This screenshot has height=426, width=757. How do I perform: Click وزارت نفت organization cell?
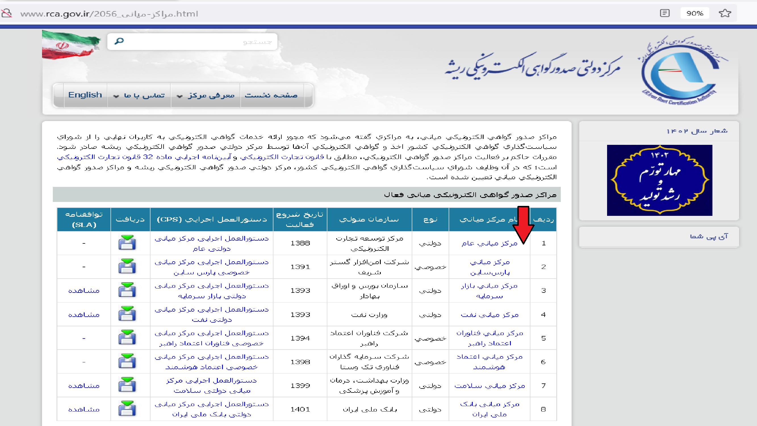[x=369, y=315]
